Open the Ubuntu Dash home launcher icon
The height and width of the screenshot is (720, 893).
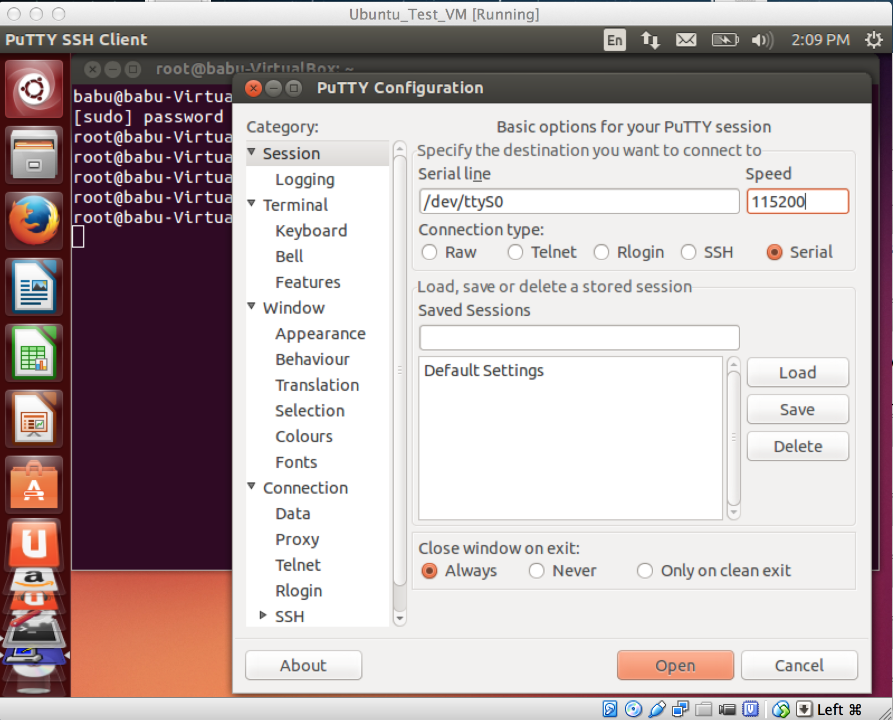coord(34,89)
